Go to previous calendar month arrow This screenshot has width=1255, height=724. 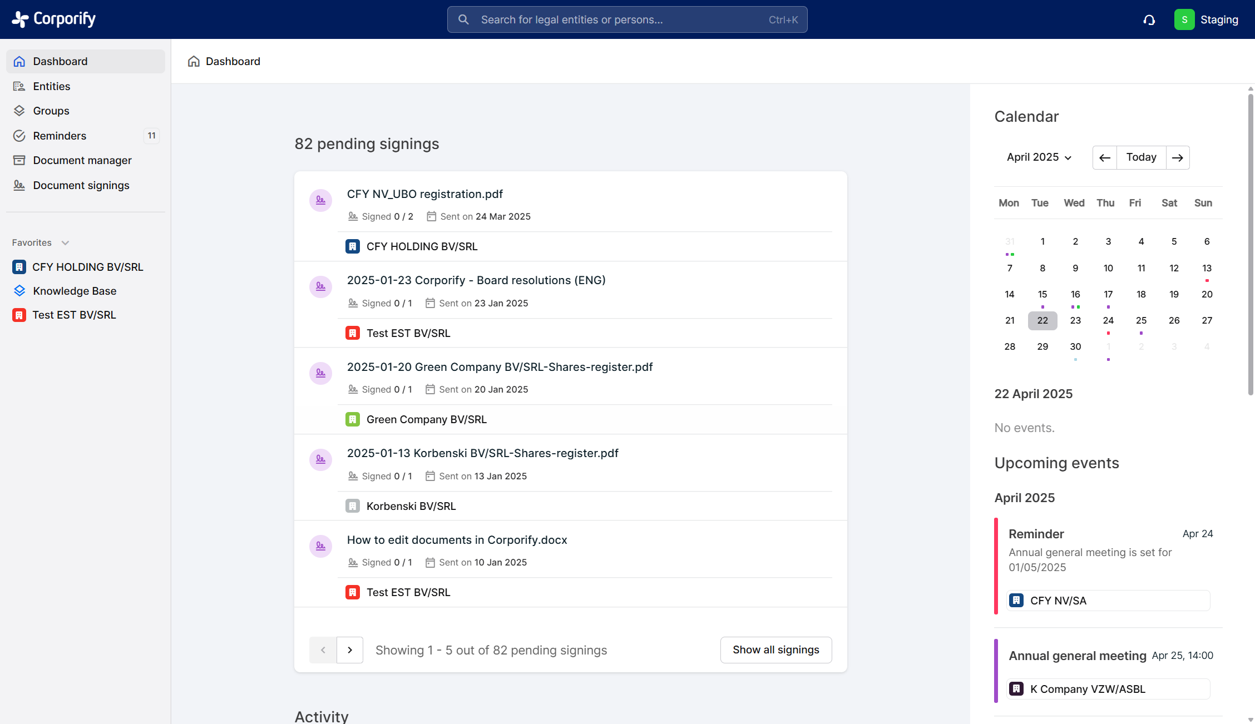(1105, 158)
